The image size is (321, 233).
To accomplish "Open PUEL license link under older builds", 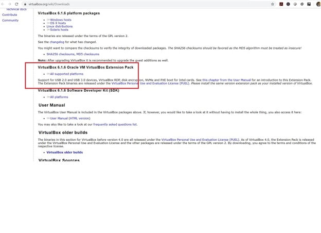I will [x=200, y=140].
